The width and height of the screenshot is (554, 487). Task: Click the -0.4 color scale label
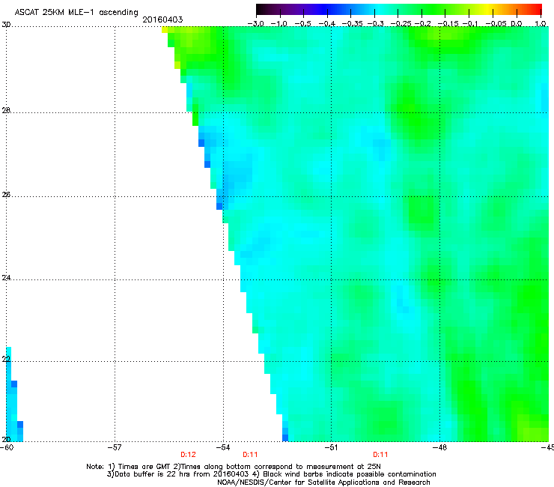[x=327, y=24]
